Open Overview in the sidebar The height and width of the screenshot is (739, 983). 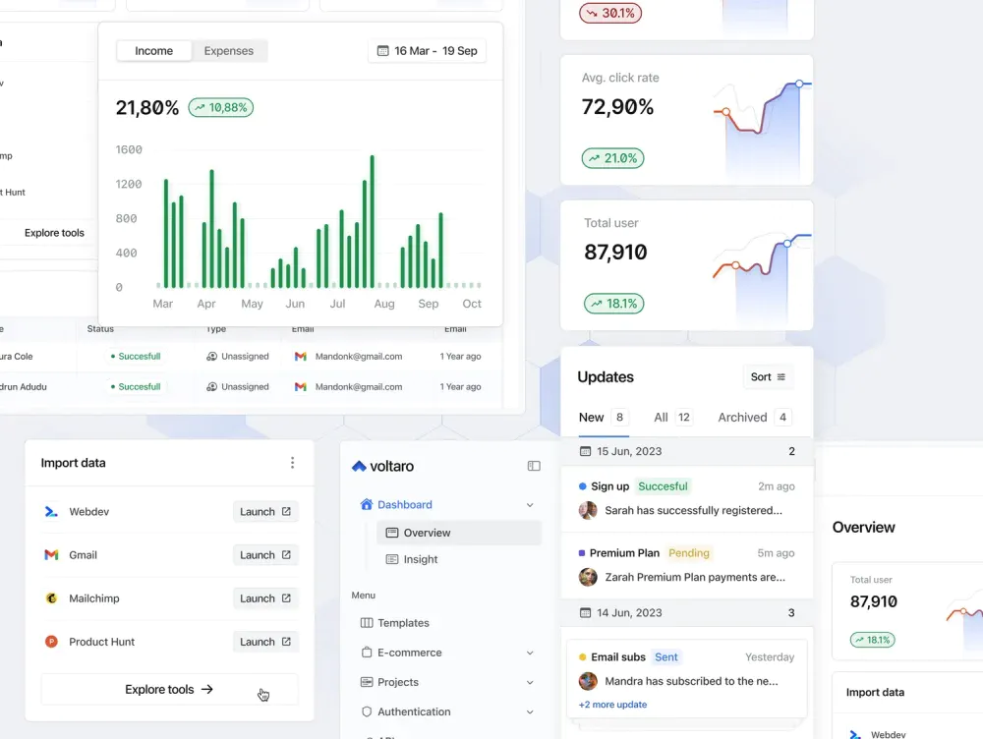(x=459, y=533)
